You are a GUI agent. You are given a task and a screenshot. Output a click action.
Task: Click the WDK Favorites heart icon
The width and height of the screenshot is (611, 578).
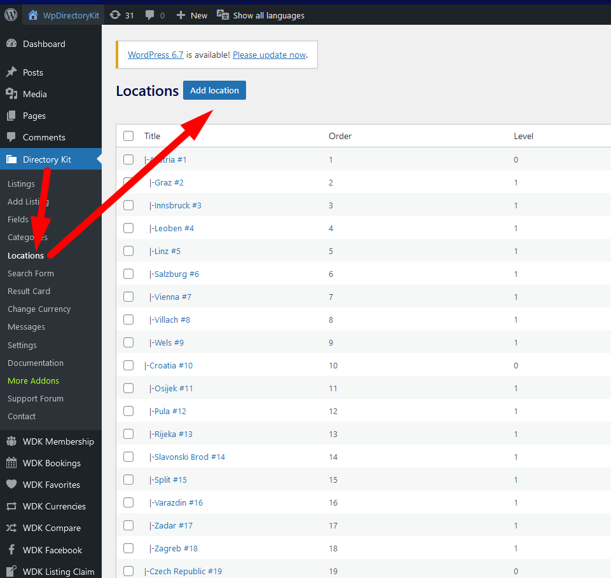click(x=11, y=484)
